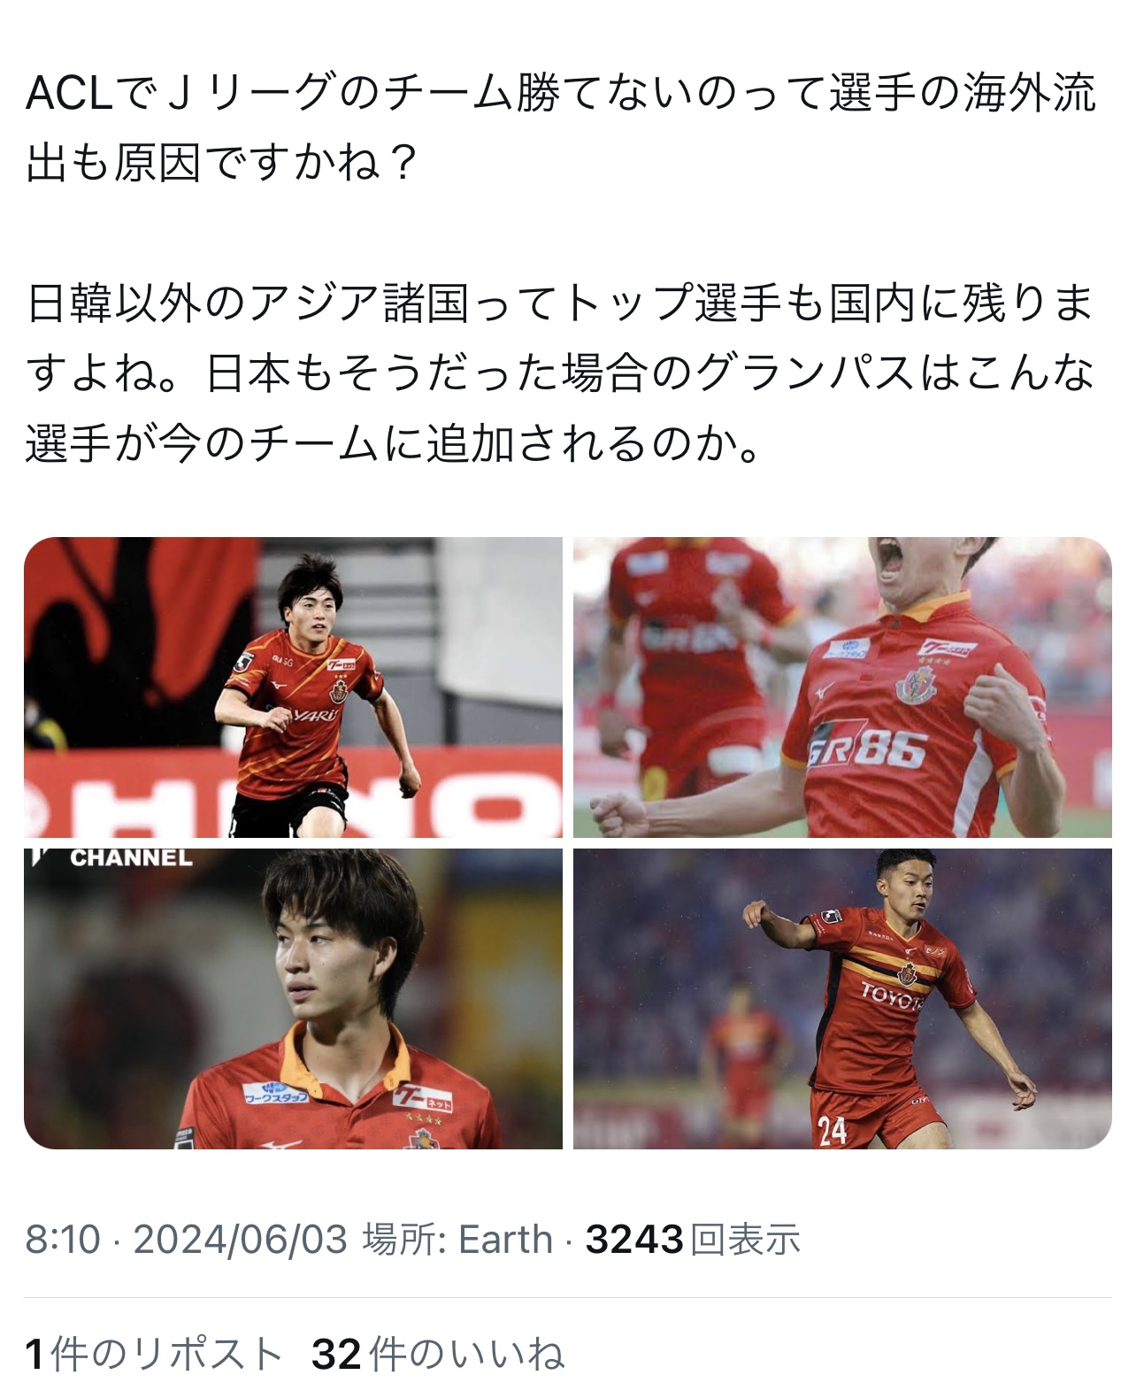Click the number 24 on the player's shorts
Screen dimensions: 1136x1398
pos(832,1130)
